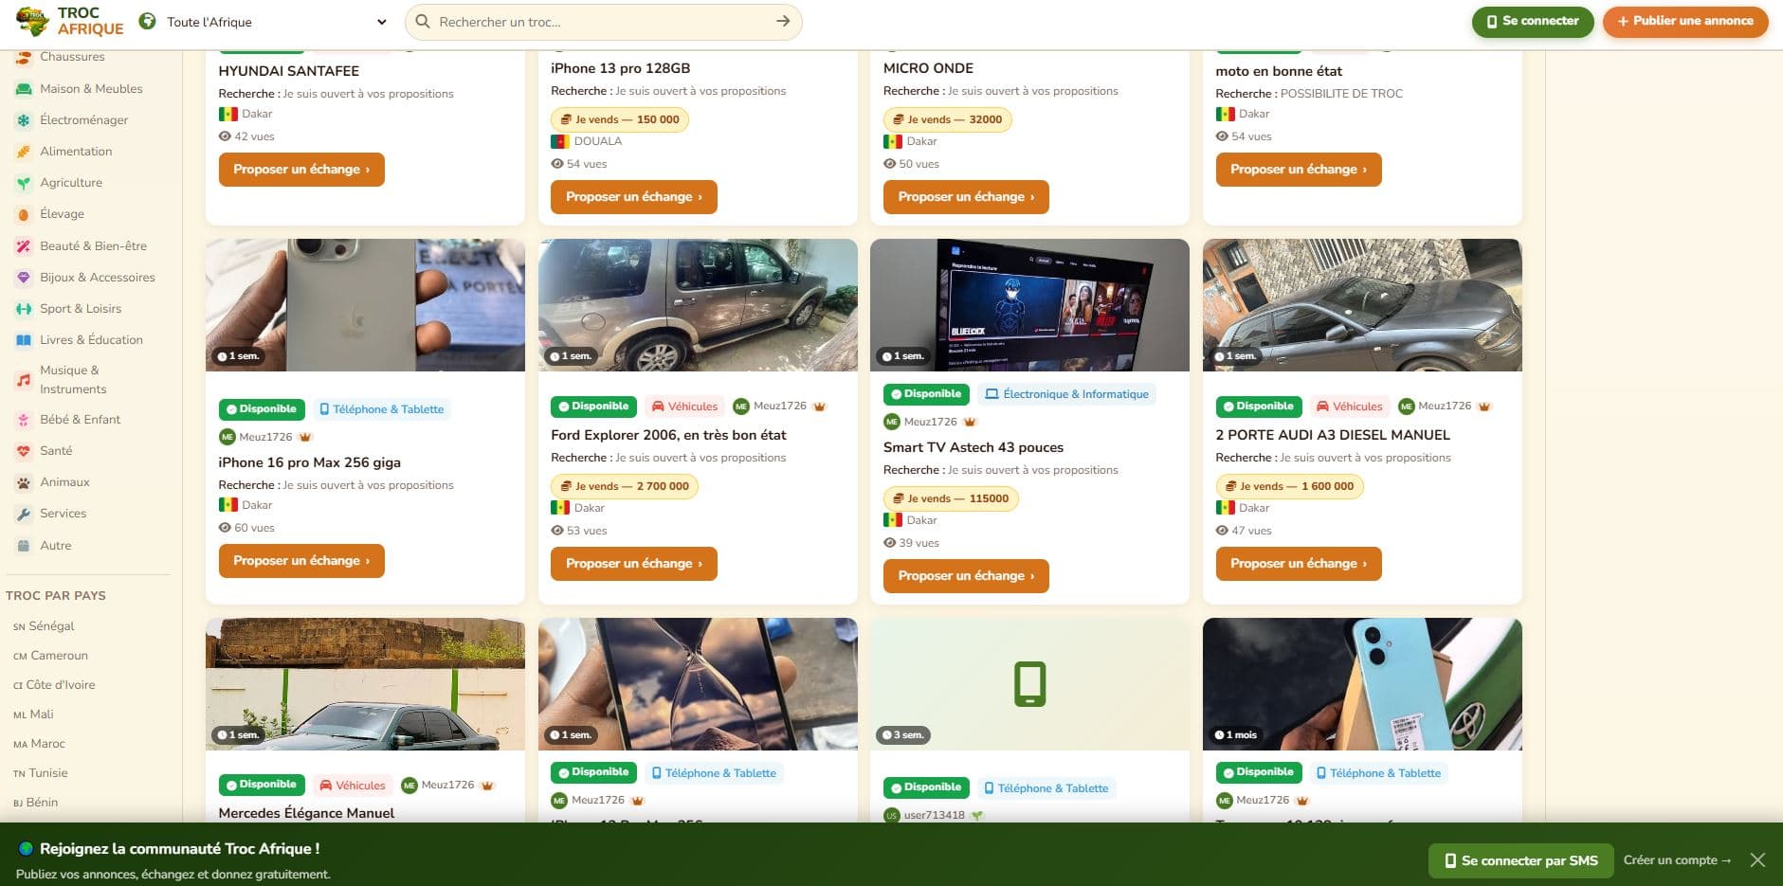Click Je vends 2 700 000 price badge
Image resolution: width=1783 pixels, height=886 pixels.
pyautogui.click(x=625, y=486)
